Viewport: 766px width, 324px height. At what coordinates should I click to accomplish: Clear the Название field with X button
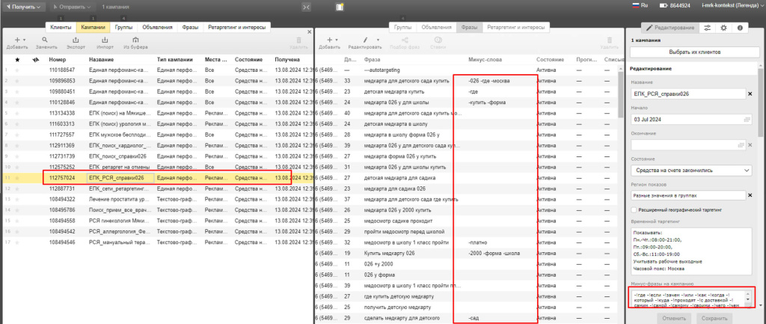click(x=749, y=94)
